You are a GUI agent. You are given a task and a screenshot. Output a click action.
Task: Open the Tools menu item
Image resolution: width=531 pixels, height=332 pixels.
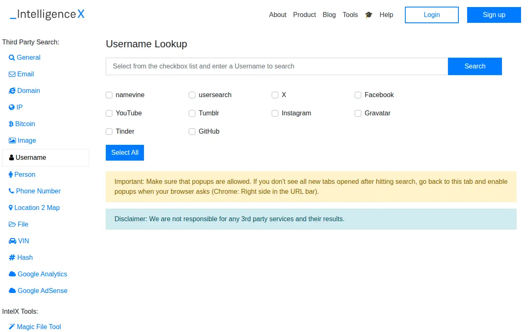point(350,15)
